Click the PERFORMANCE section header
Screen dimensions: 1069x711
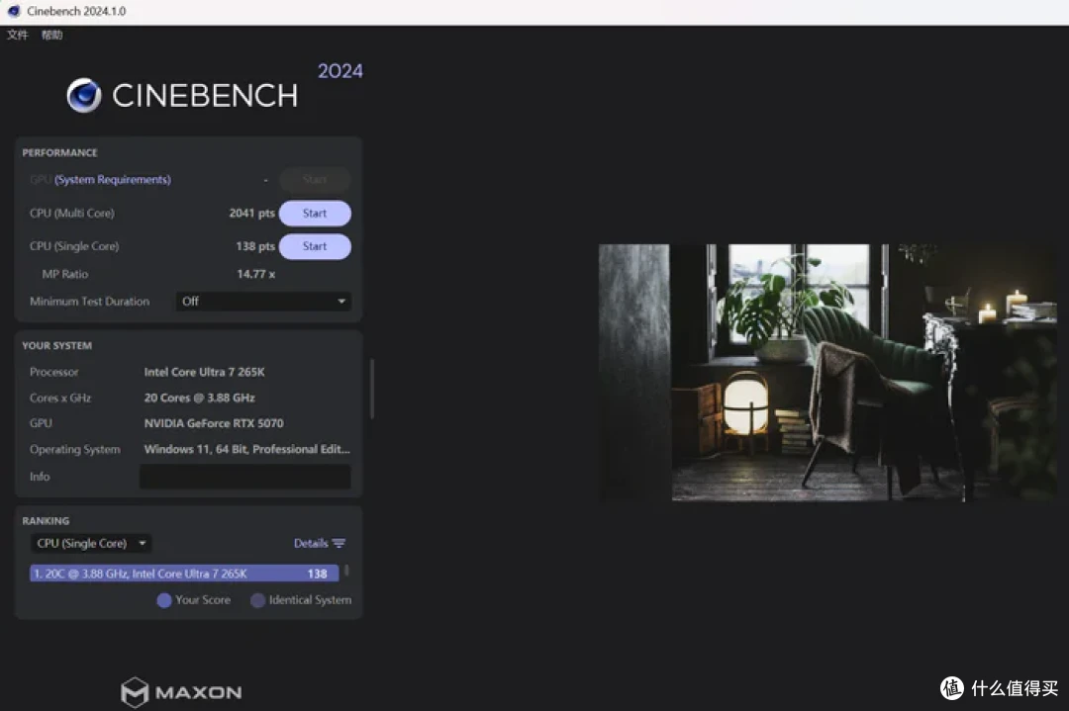[59, 152]
